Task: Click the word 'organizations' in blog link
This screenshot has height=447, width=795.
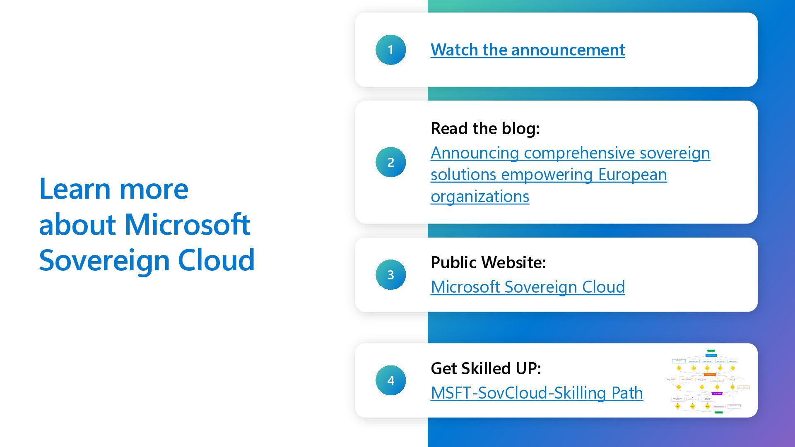Action: click(x=479, y=196)
